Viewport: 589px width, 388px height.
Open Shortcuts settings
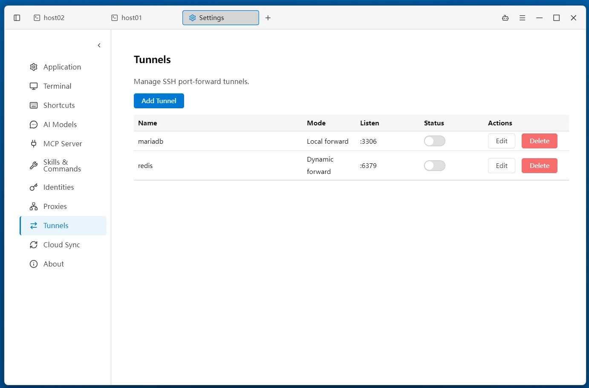[x=63, y=105]
